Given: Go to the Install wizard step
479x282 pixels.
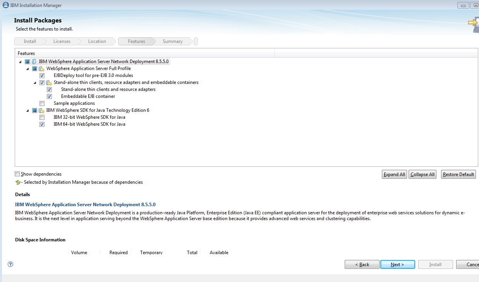Looking at the screenshot, I should click(29, 41).
